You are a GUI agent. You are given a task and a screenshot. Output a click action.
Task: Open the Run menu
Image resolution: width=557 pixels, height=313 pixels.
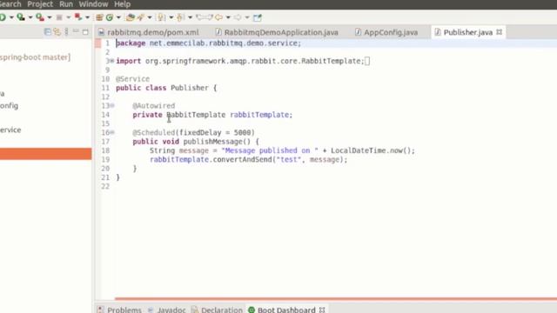[66, 3]
